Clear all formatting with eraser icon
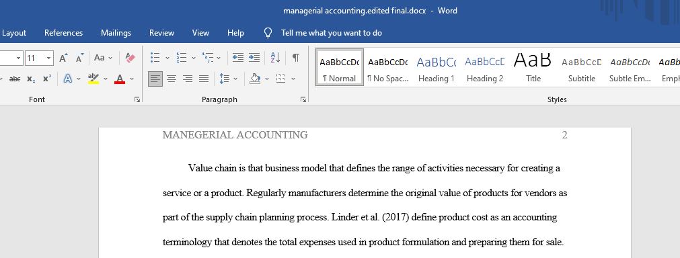 click(130, 58)
